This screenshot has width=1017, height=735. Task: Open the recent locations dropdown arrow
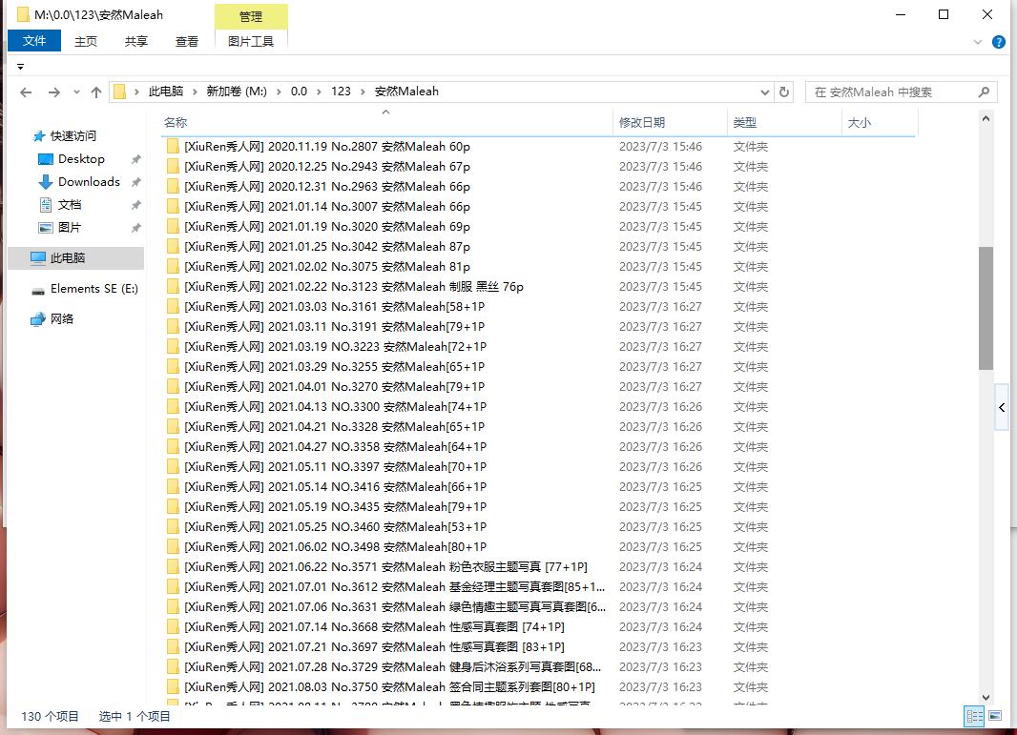76,92
